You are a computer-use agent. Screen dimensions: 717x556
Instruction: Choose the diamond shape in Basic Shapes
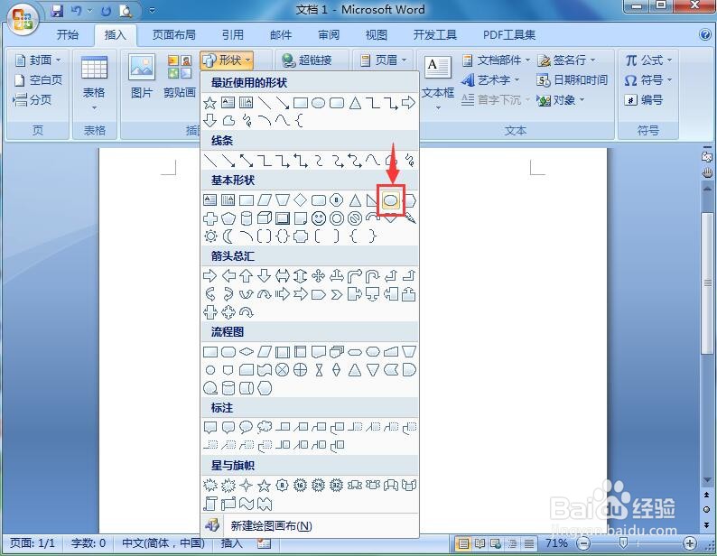300,199
